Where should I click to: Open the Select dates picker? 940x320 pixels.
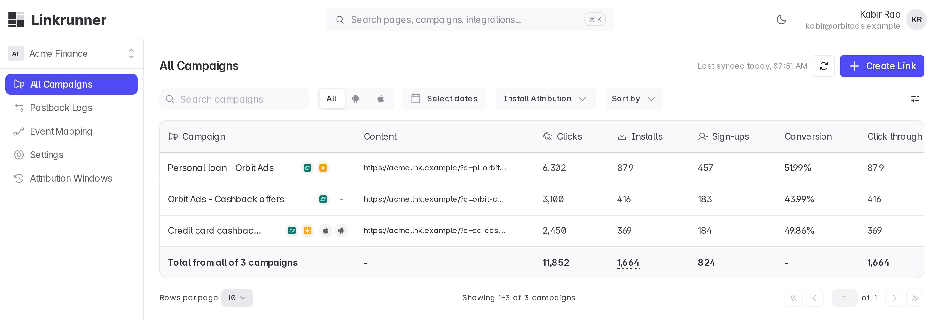(444, 99)
